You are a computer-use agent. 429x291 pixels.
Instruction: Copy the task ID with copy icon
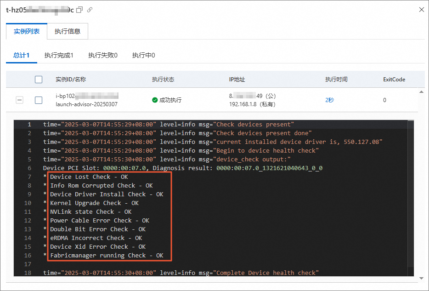pyautogui.click(x=79, y=10)
